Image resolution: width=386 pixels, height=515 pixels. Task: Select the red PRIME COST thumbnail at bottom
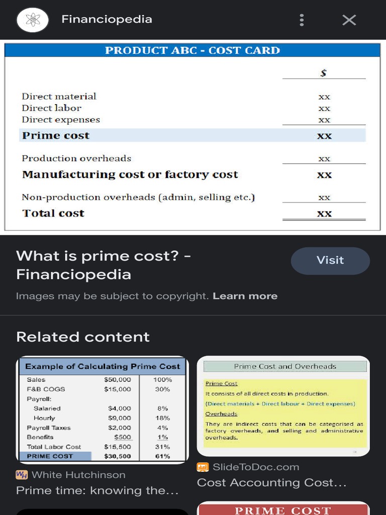point(283,508)
